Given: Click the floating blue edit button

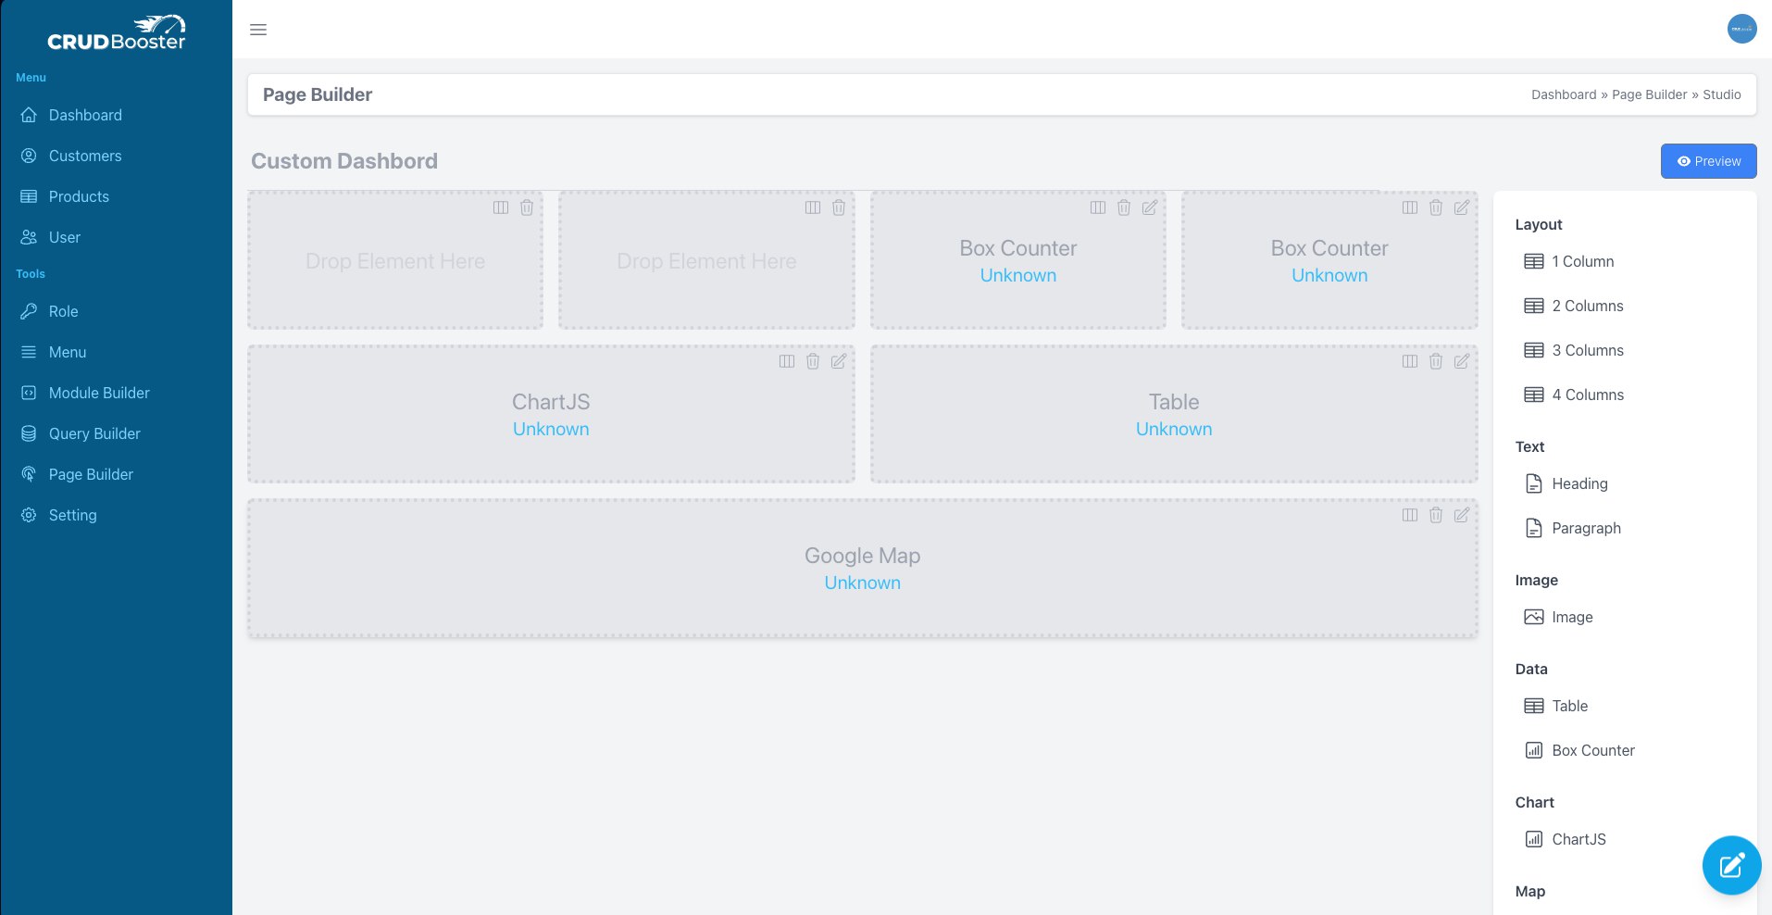Looking at the screenshot, I should (x=1730, y=865).
